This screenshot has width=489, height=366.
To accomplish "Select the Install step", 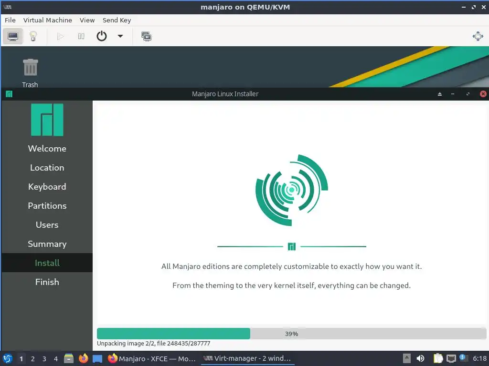I will click(x=47, y=263).
